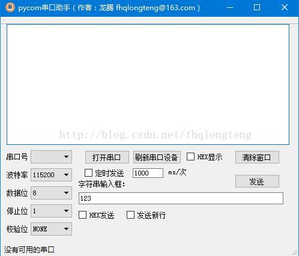Expand the 波特率 115200 baud rate dropdown
The height and width of the screenshot is (256, 299).
51,175
